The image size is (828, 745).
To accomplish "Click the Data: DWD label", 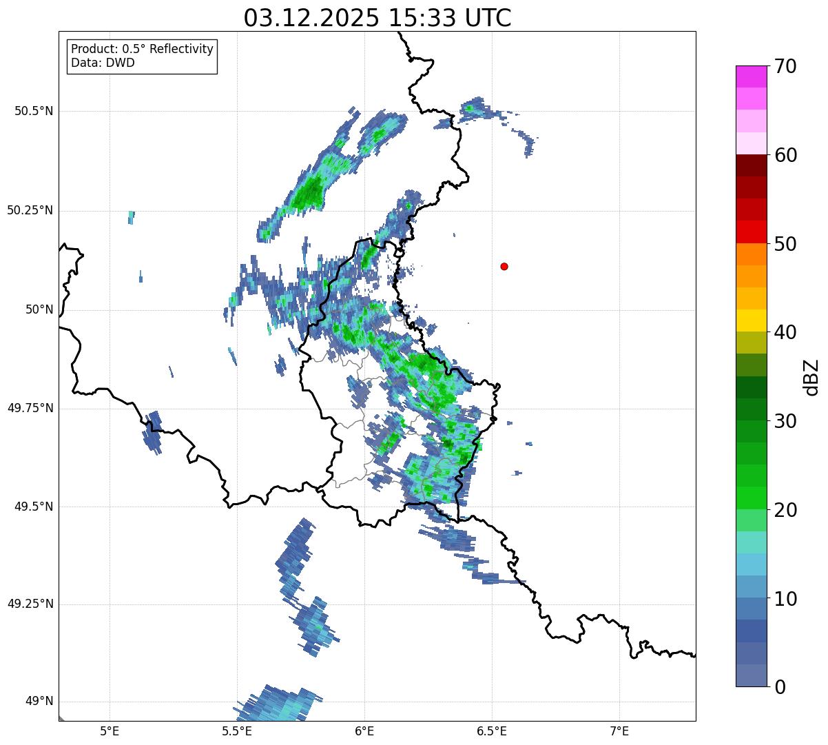I will coord(103,63).
